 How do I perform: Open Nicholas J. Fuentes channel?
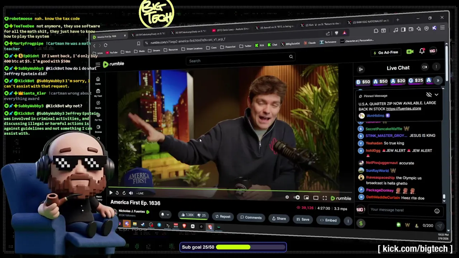pyautogui.click(x=132, y=211)
